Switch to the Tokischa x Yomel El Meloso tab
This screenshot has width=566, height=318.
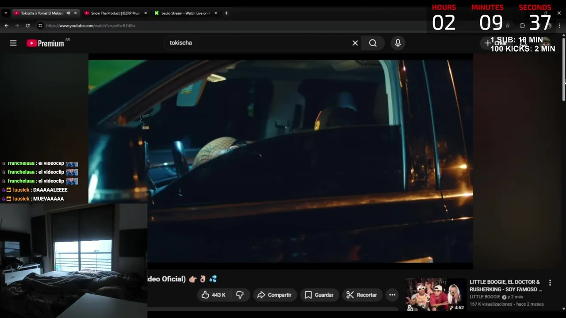(x=42, y=13)
